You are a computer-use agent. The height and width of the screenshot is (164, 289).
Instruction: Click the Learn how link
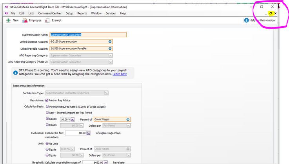pyautogui.click(x=119, y=74)
